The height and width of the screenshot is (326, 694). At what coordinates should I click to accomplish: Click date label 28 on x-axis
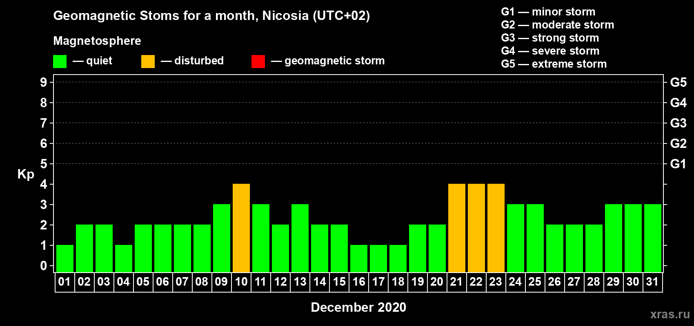point(594,282)
